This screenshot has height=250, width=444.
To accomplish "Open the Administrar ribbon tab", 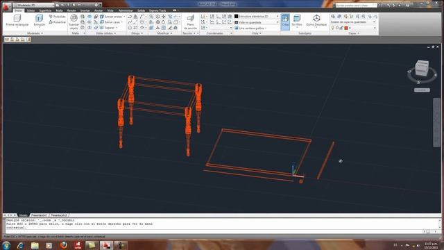I will pos(126,10).
